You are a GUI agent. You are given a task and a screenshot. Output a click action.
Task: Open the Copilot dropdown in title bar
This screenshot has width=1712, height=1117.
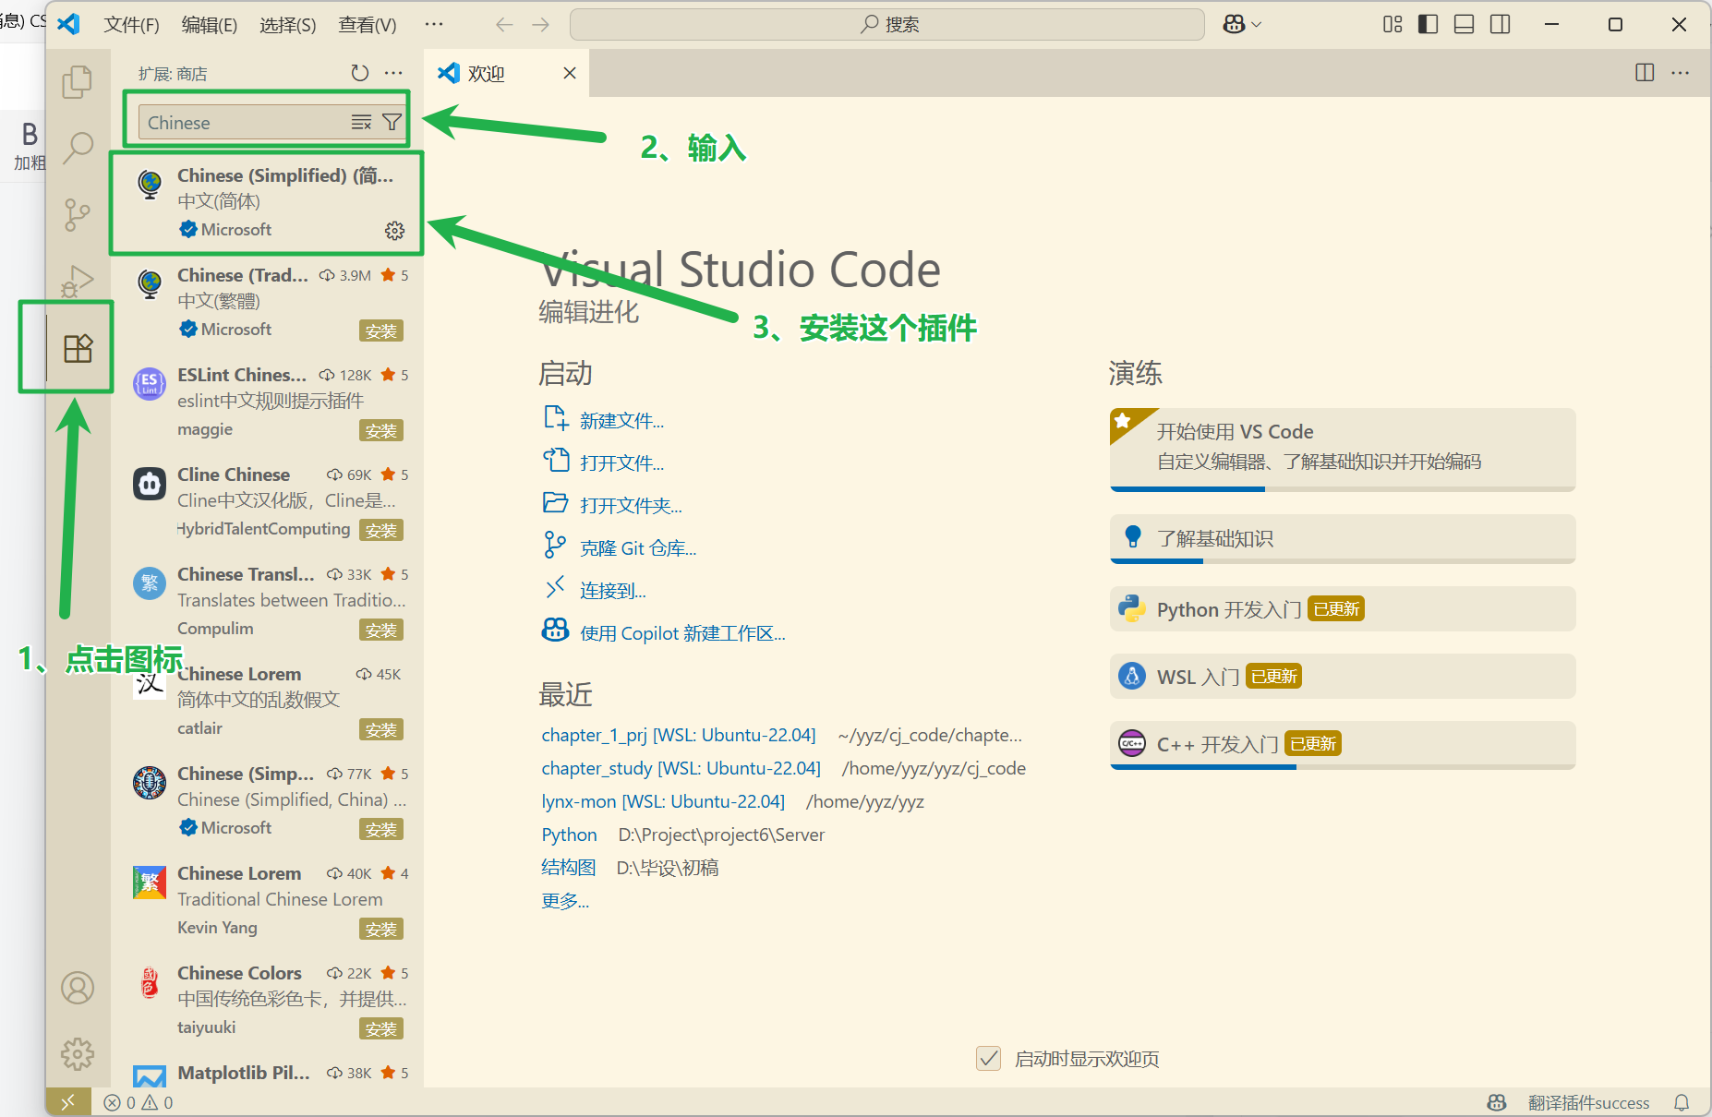click(1242, 25)
